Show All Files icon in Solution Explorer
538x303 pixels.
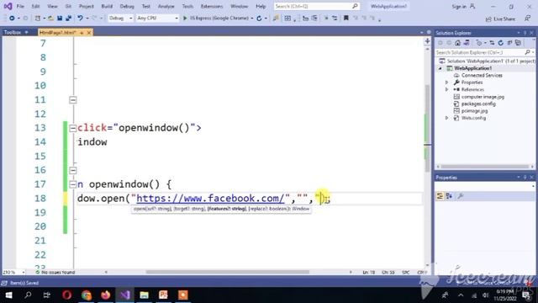(x=519, y=43)
